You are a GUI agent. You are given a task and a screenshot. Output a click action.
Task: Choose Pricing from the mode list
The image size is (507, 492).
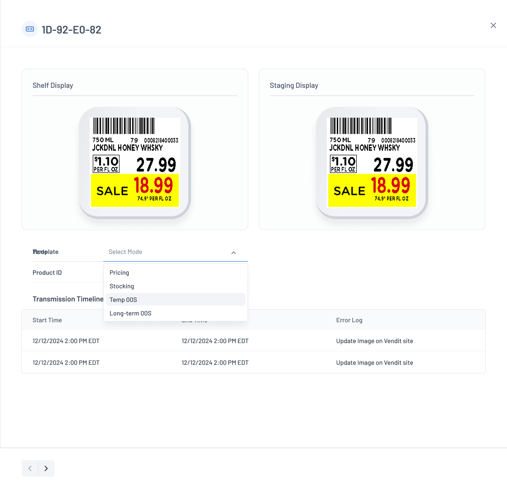coord(175,272)
